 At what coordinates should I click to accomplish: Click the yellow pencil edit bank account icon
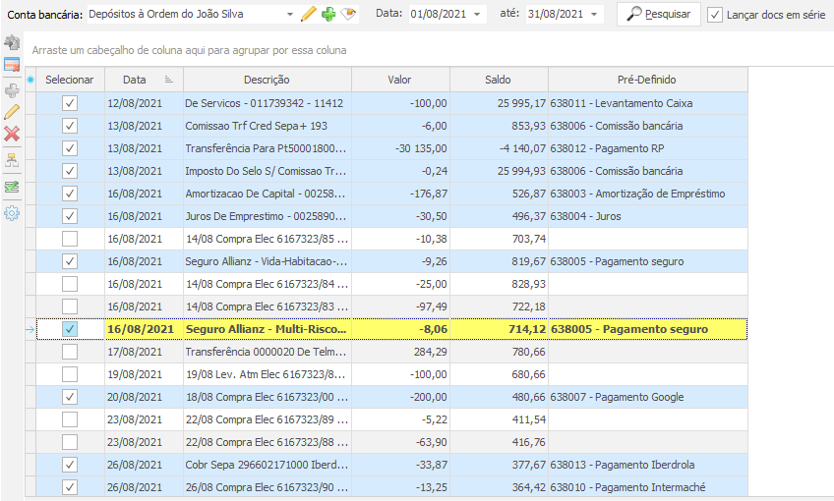309,14
